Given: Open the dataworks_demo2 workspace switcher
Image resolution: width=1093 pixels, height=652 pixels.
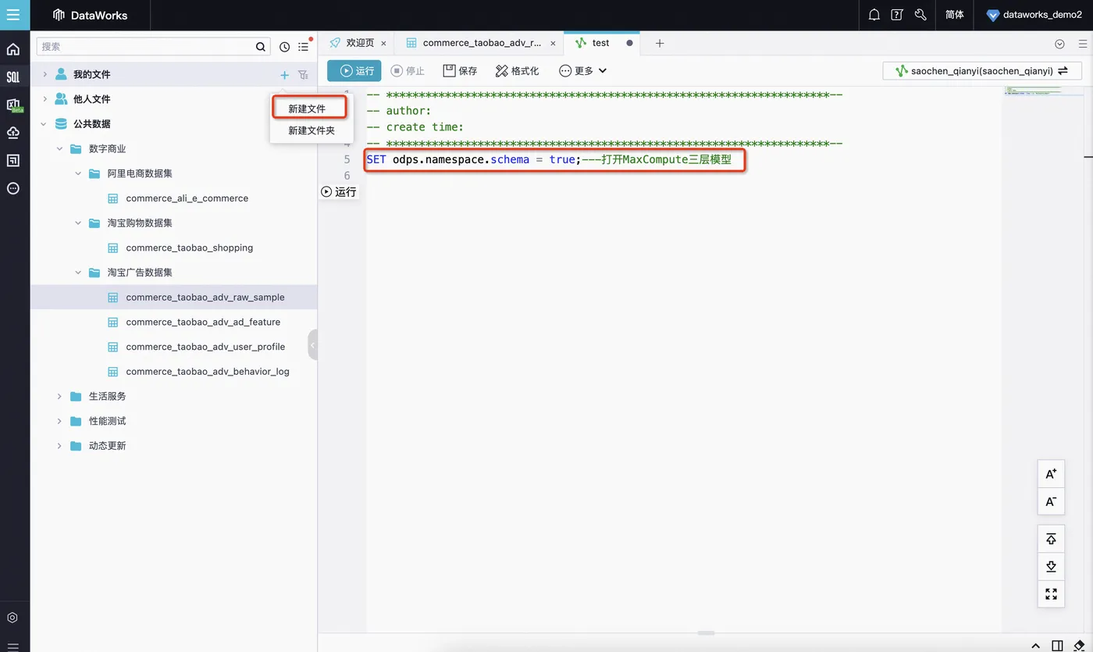Looking at the screenshot, I should (1034, 15).
